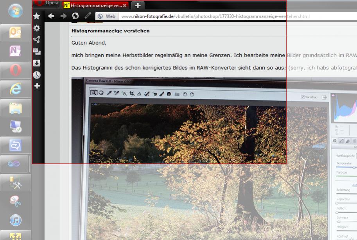
Task: Open the Opera main menu button
Action: [x=47, y=4]
